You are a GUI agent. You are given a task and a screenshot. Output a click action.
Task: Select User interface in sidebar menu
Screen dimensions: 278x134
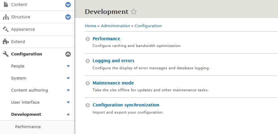pyautogui.click(x=25, y=102)
